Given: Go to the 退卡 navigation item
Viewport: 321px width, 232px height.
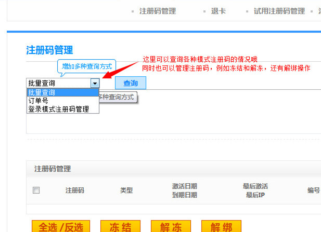Looking at the screenshot, I should click(219, 11).
